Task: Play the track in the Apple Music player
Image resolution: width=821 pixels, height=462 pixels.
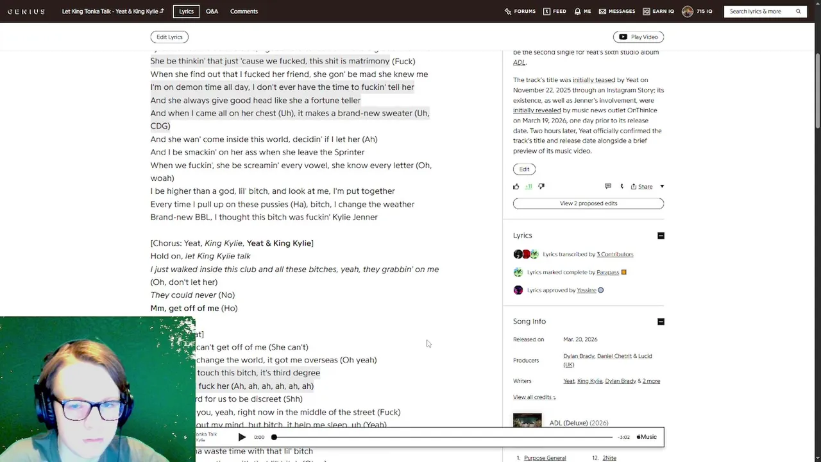Action: 242,437
